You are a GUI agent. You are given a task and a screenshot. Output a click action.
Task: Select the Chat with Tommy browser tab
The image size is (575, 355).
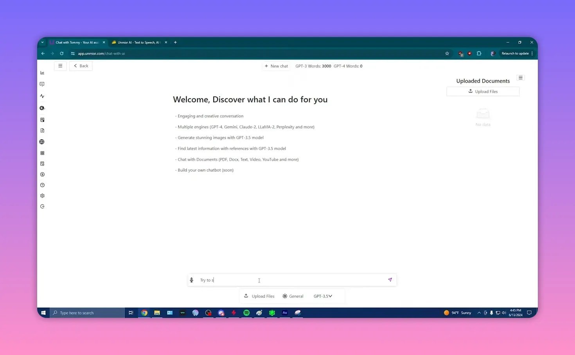(x=75, y=42)
